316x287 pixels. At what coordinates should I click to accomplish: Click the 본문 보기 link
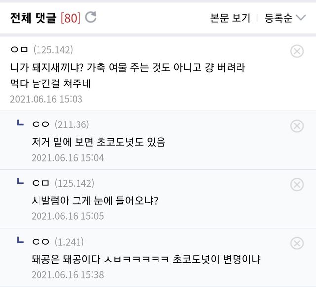(x=230, y=18)
